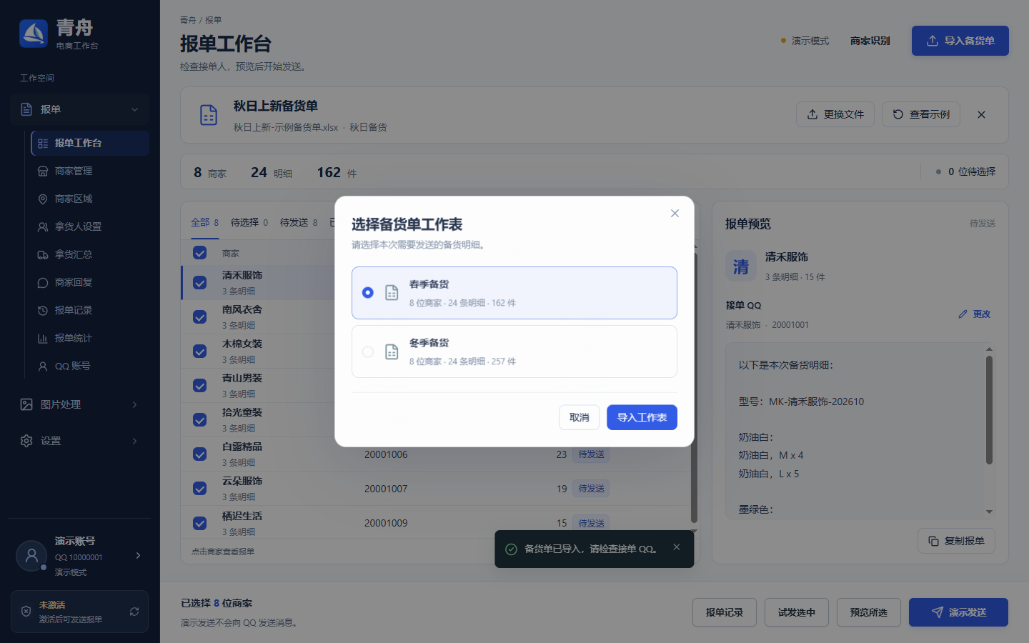Close the 选择备货单工作表 dialog
Screen dimensions: 1029x643
point(675,214)
